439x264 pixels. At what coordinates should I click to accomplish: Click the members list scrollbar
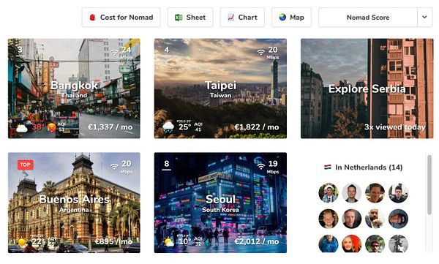click(x=429, y=185)
